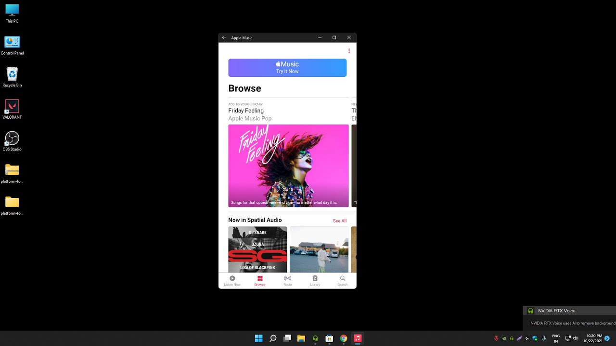
Task: Click the volume speaker tray icon
Action: (x=576, y=338)
